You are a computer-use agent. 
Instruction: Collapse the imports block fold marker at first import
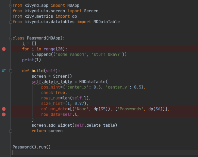click(11, 5)
